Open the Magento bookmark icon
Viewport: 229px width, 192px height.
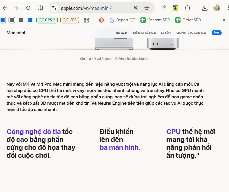[x=101, y=20]
